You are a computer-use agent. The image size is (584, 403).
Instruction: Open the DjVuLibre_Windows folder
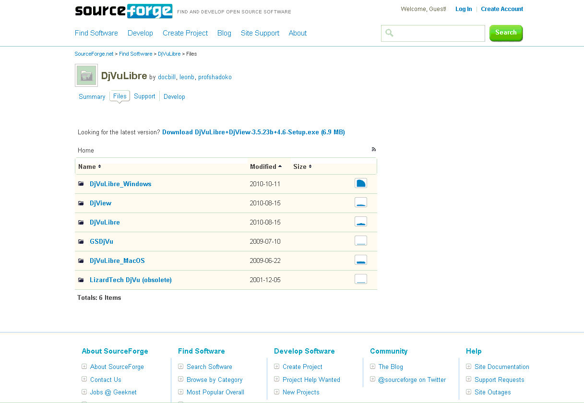tap(120, 184)
